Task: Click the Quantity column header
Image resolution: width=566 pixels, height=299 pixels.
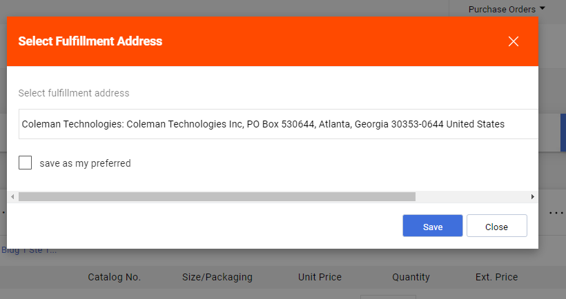Action: [x=411, y=277]
